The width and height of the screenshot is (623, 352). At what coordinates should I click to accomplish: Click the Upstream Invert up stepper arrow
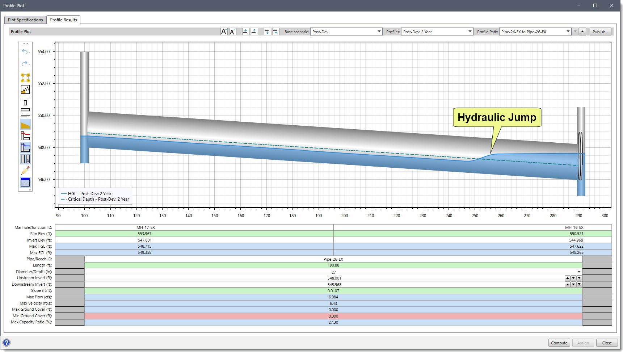click(x=567, y=278)
